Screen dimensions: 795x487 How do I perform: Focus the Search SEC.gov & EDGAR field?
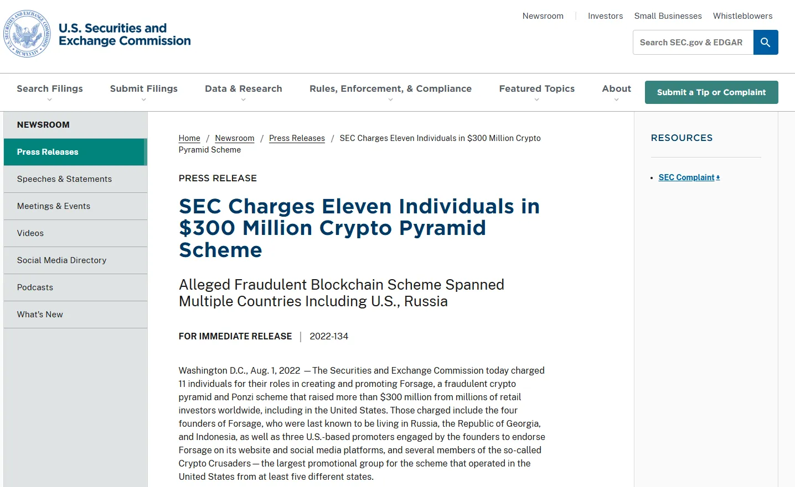[693, 43]
